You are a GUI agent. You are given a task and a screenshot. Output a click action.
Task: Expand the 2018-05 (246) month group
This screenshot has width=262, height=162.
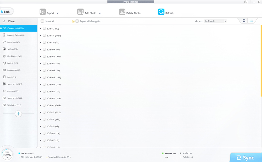click(40, 77)
